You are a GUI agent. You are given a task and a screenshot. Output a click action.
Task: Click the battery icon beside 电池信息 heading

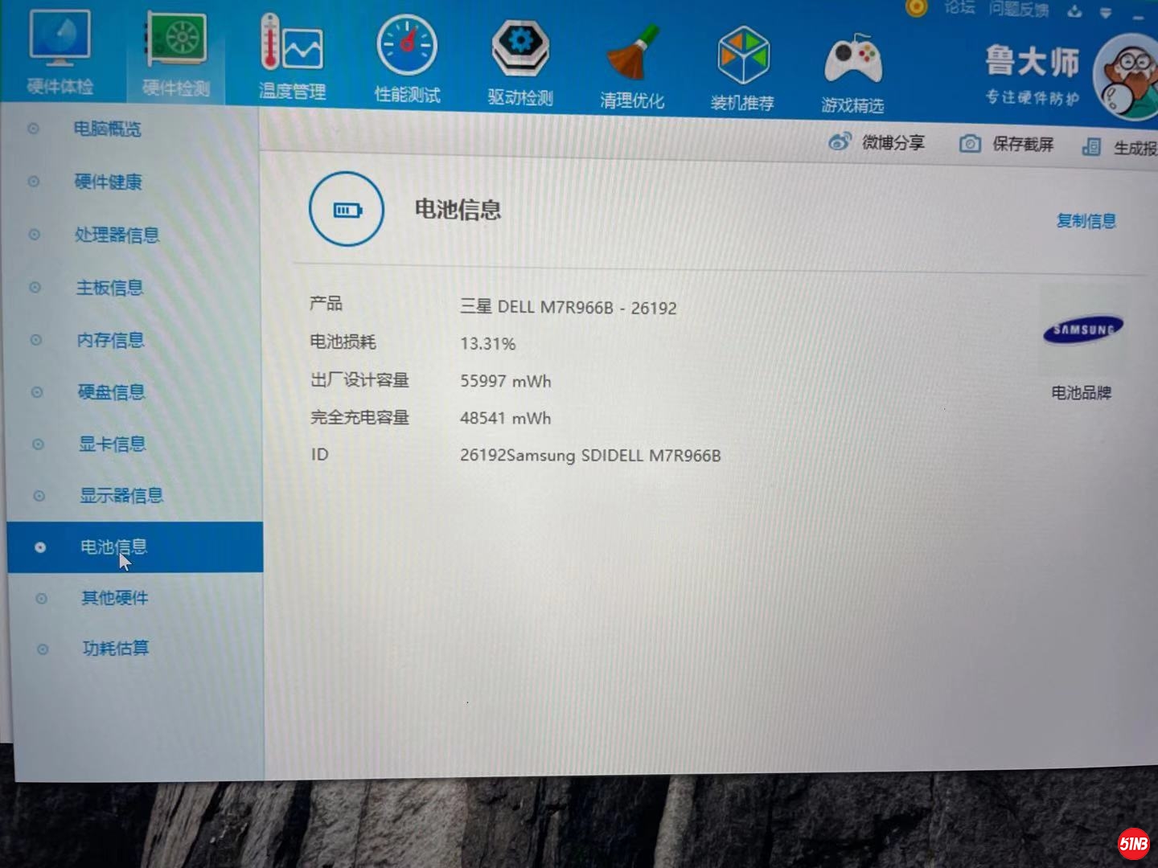click(x=347, y=210)
